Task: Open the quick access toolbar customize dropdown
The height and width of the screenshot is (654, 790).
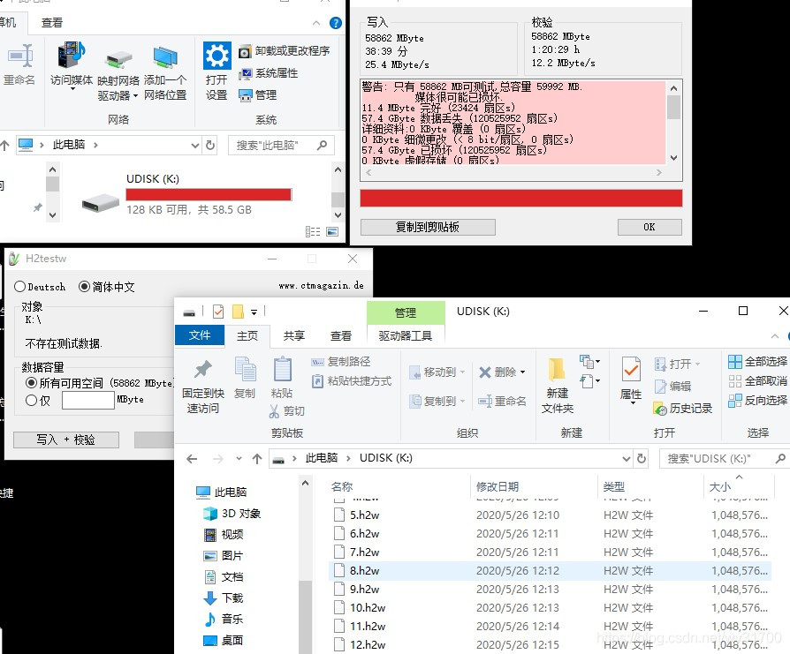Action: coord(254,312)
